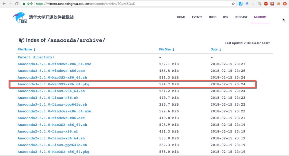Screen dimensions: 289x156
Task: Sort by File Size column header
Action: point(167,49)
